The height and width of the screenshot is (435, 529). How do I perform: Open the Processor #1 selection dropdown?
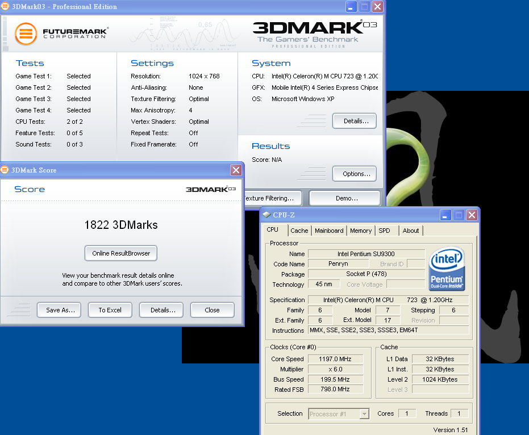tap(364, 414)
